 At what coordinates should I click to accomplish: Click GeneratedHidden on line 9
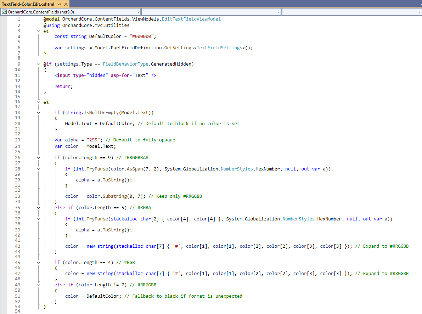click(x=171, y=64)
